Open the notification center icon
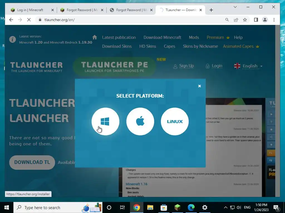 pyautogui.click(x=276, y=207)
